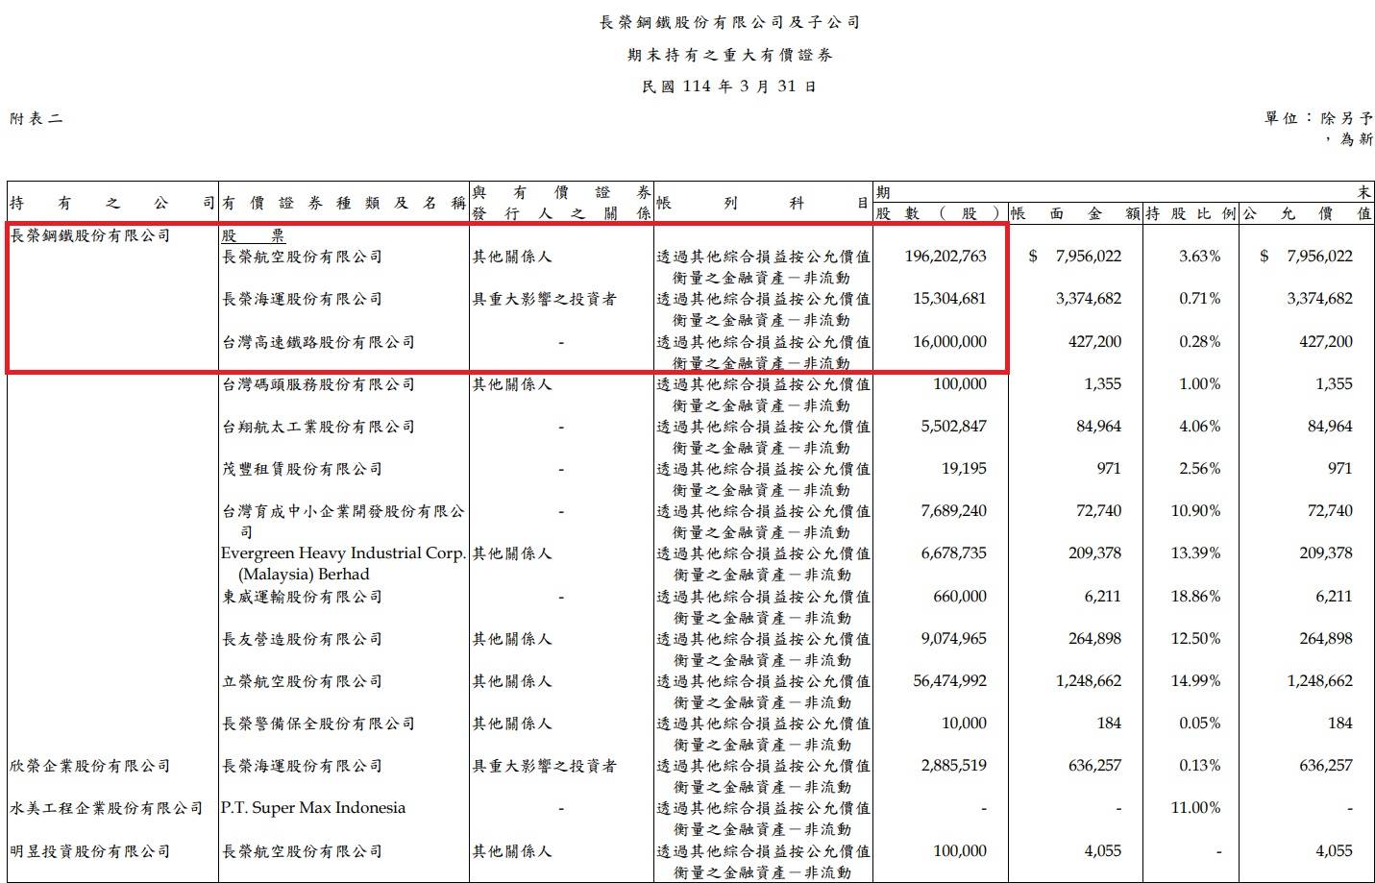
Task: Click the column header 帳列科目
Action: 763,204
